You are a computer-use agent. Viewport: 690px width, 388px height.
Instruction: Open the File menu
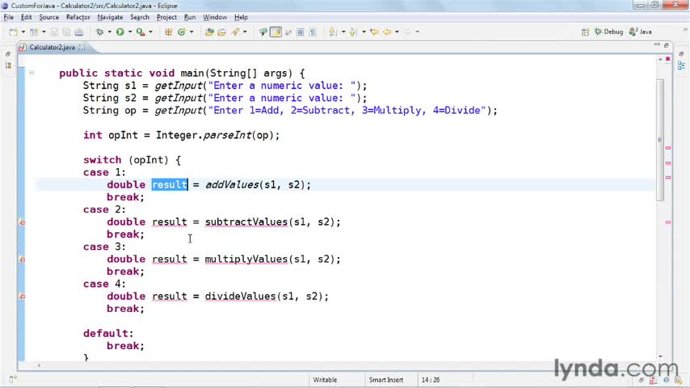tap(8, 17)
